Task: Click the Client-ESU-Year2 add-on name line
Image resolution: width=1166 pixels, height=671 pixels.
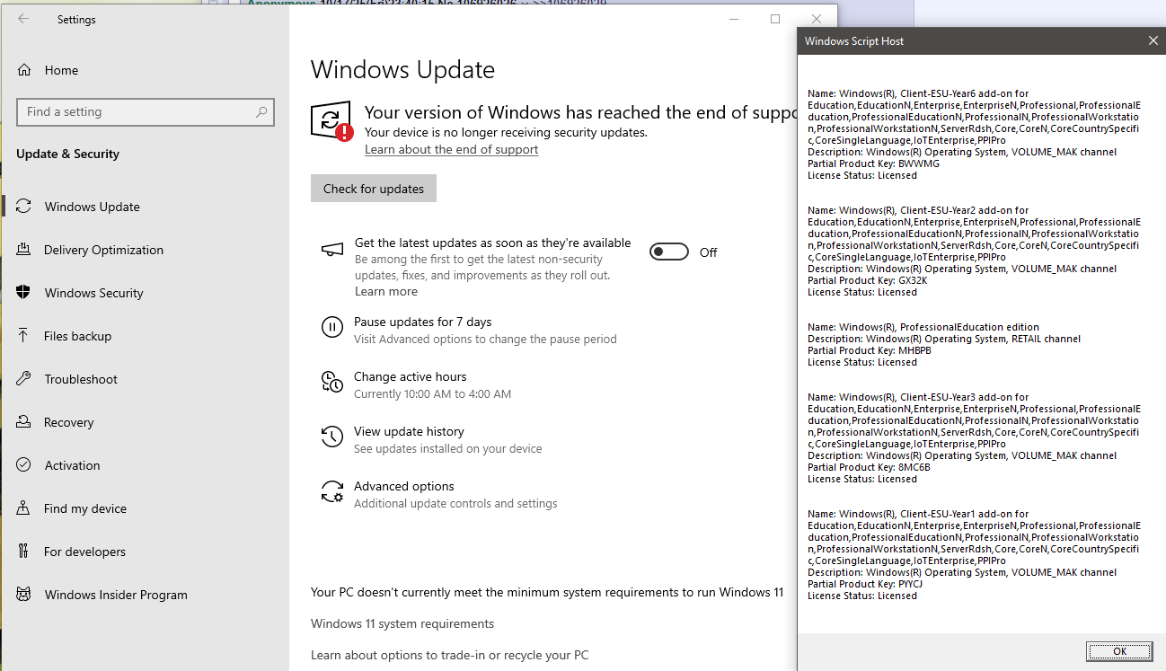Action: point(918,210)
